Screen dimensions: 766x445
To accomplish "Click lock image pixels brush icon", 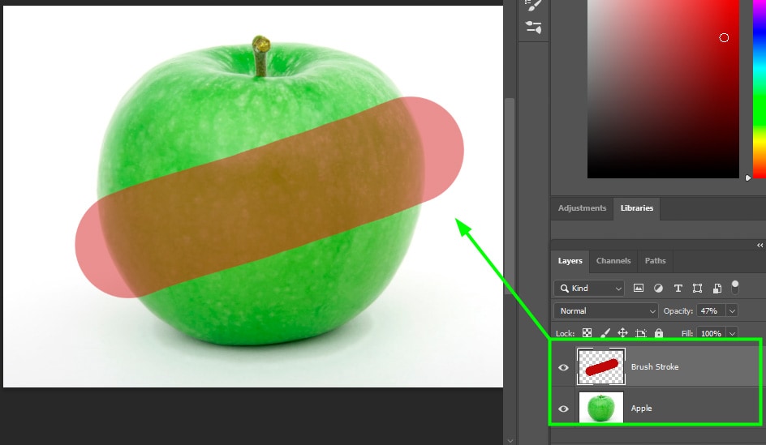I will [605, 333].
